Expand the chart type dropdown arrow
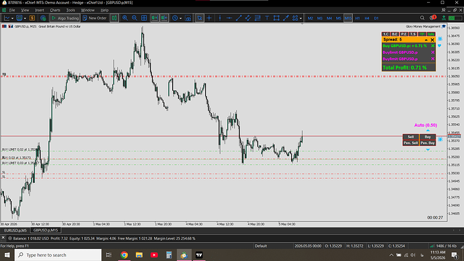This screenshot has width=464, height=261. click(x=12, y=18)
